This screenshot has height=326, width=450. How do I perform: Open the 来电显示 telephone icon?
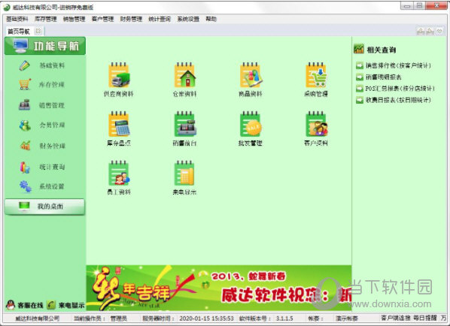[184, 173]
